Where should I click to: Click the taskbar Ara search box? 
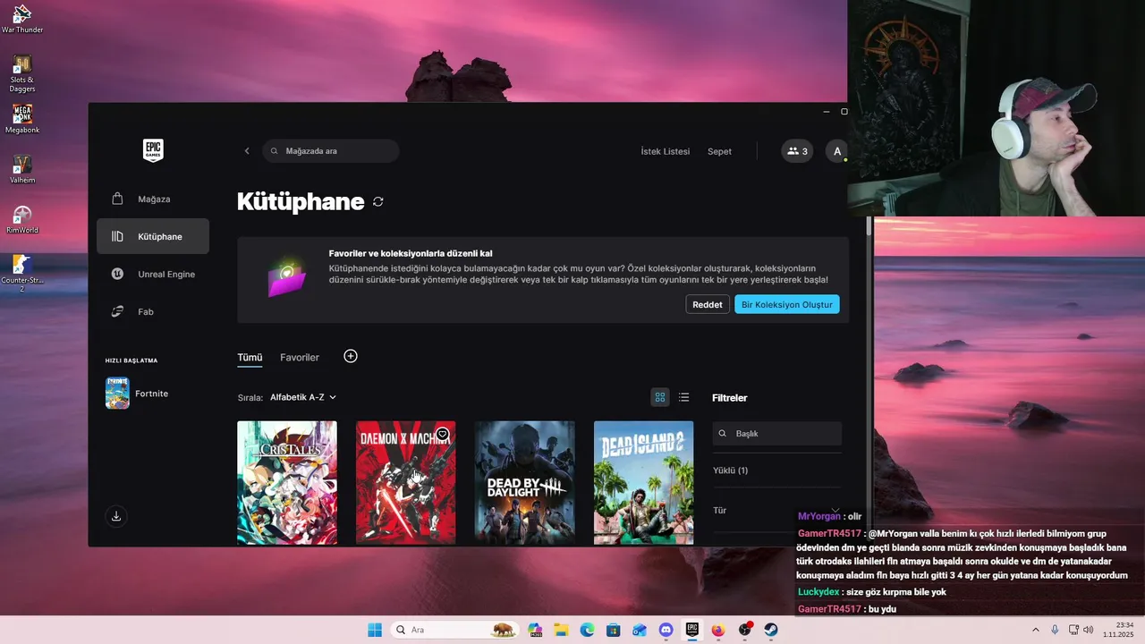tap(456, 630)
